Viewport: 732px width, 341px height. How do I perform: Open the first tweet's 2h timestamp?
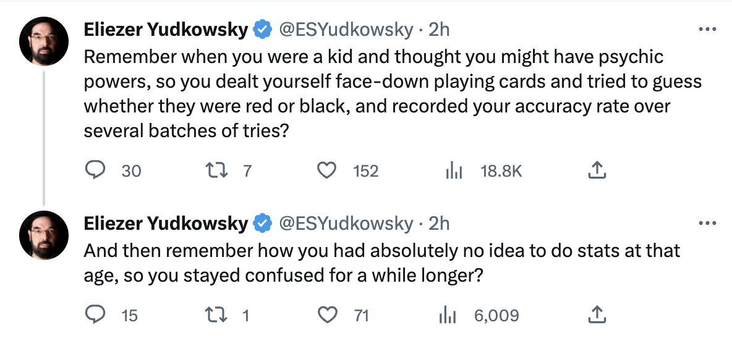(439, 30)
